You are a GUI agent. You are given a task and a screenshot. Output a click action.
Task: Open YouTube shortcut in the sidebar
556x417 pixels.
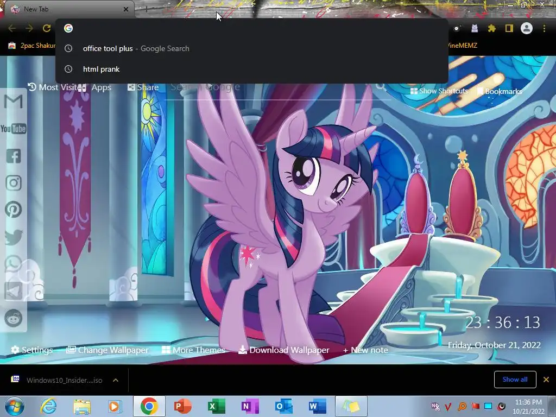point(14,129)
